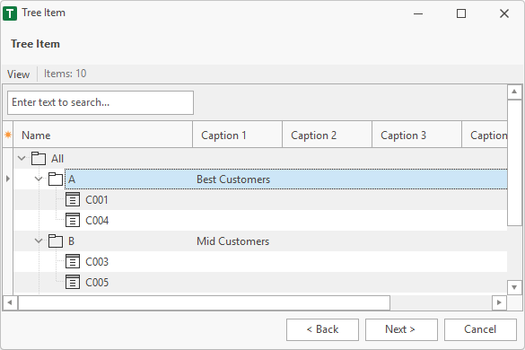Image resolution: width=525 pixels, height=350 pixels.
Task: Click the Caption 2 column header
Action: 328,135
